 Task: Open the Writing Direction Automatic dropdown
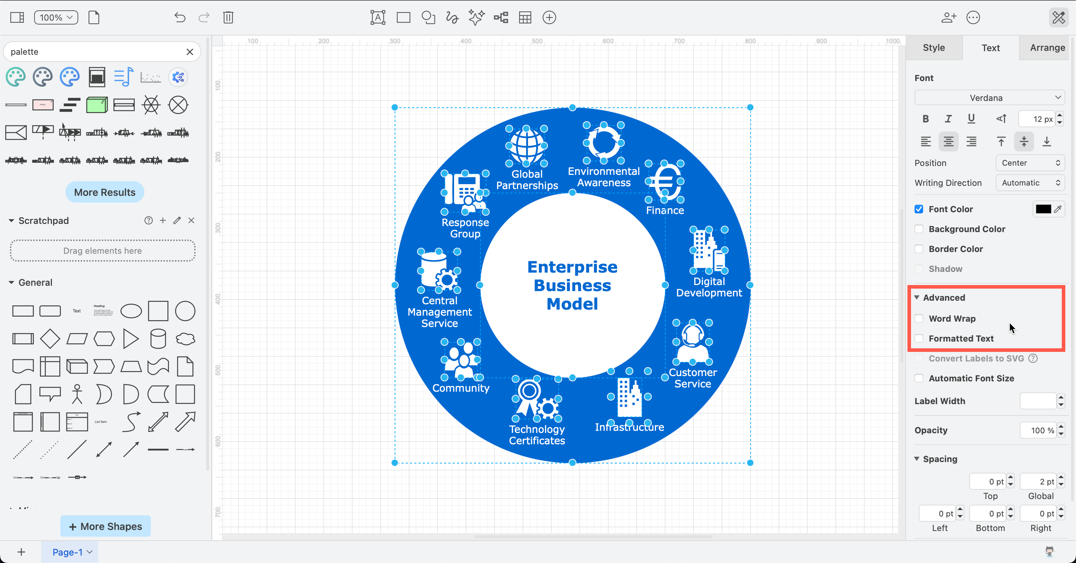[x=1030, y=183]
